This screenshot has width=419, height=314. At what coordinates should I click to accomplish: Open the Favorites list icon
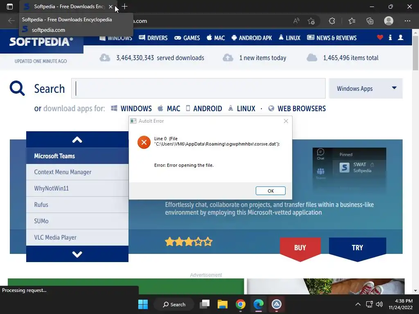coord(352,21)
